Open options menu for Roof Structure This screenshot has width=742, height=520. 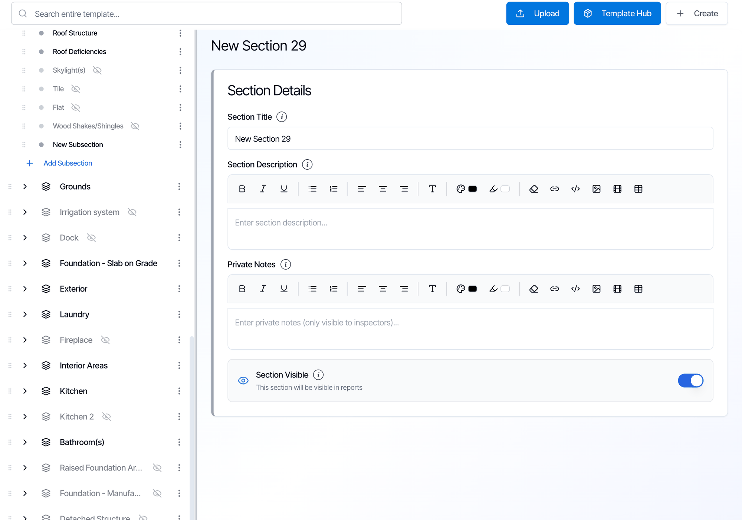click(180, 33)
